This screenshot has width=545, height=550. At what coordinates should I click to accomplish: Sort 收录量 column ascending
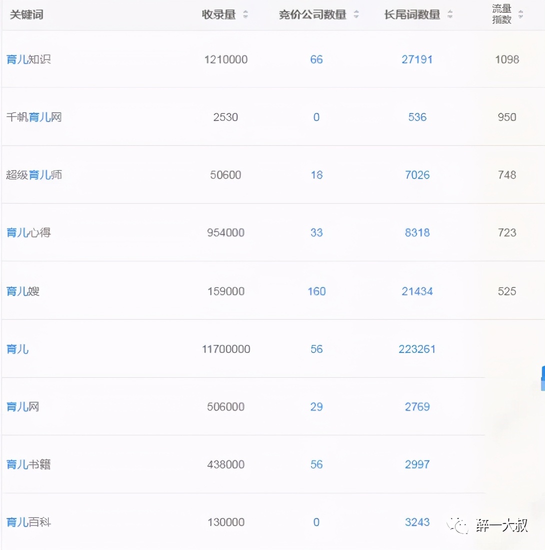point(245,12)
